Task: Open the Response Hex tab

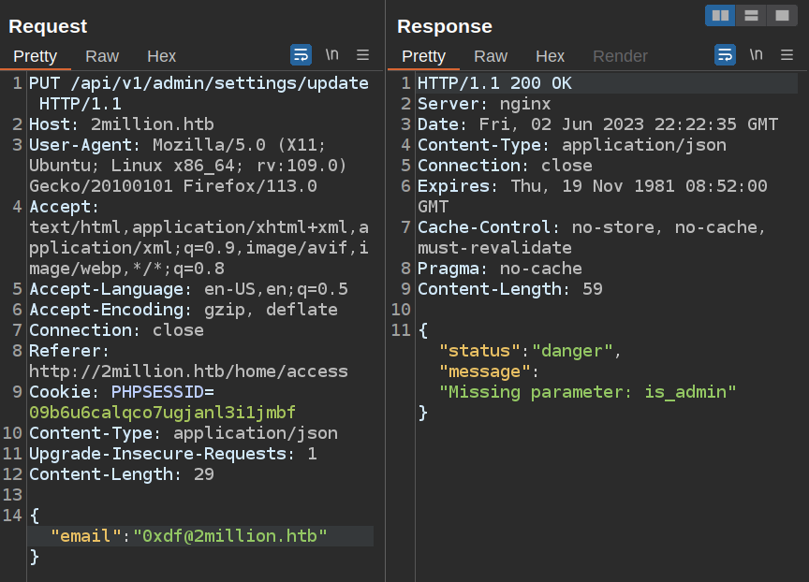Action: [550, 56]
